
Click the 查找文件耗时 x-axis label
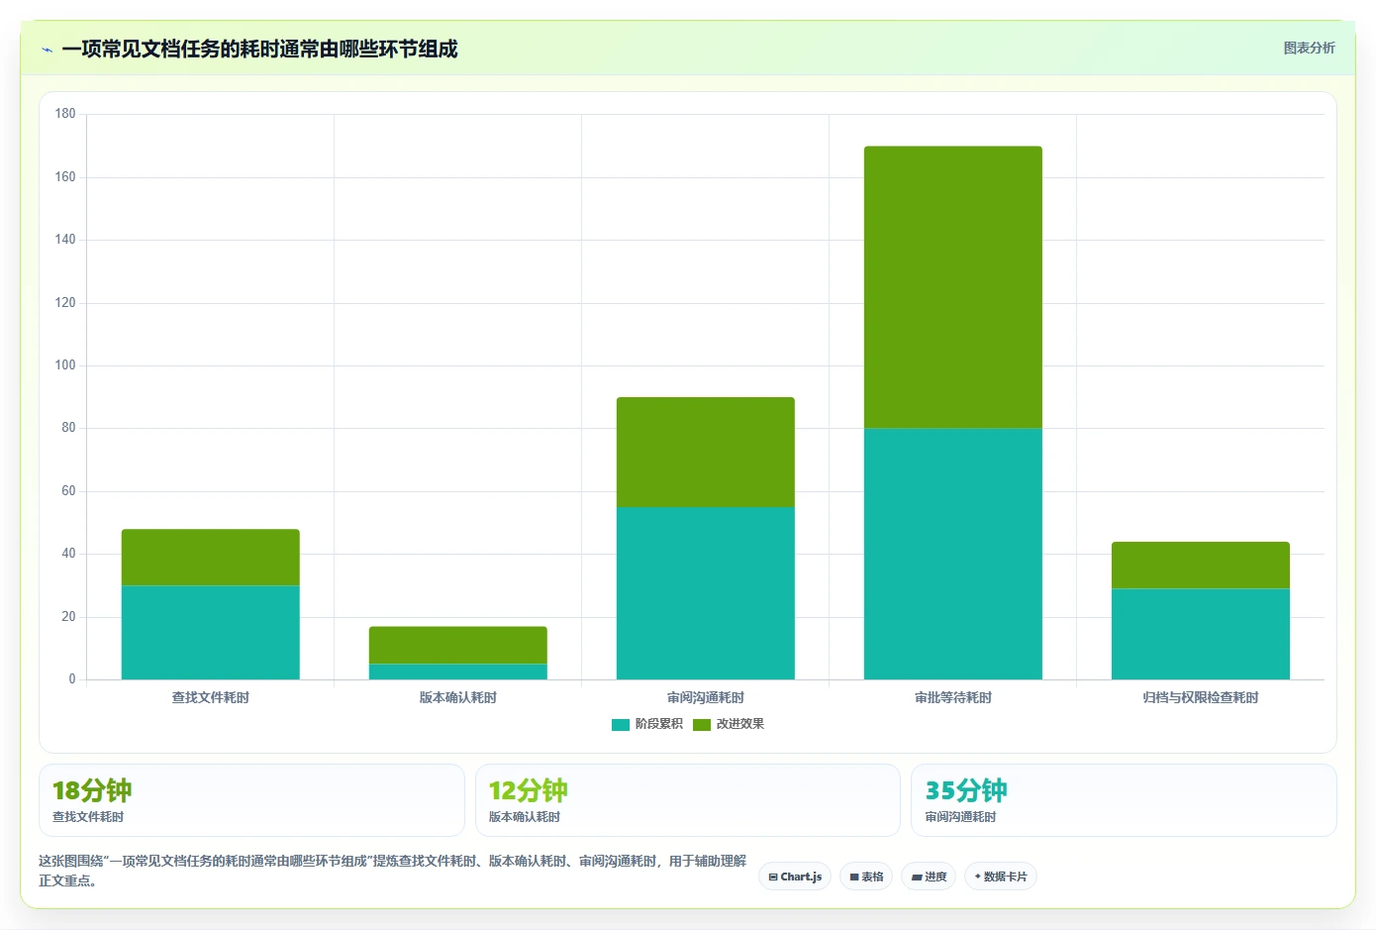211,697
